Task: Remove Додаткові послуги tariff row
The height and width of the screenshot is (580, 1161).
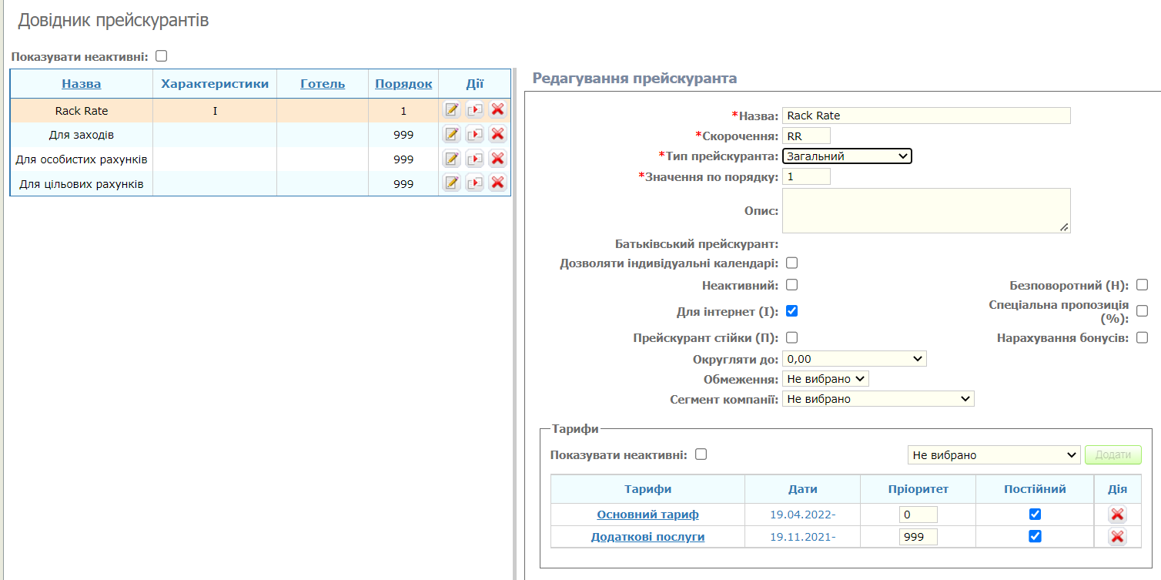Action: click(1117, 537)
